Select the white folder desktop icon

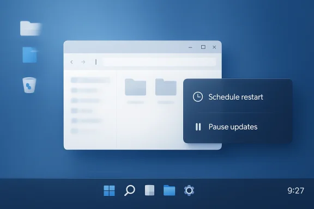click(x=31, y=28)
